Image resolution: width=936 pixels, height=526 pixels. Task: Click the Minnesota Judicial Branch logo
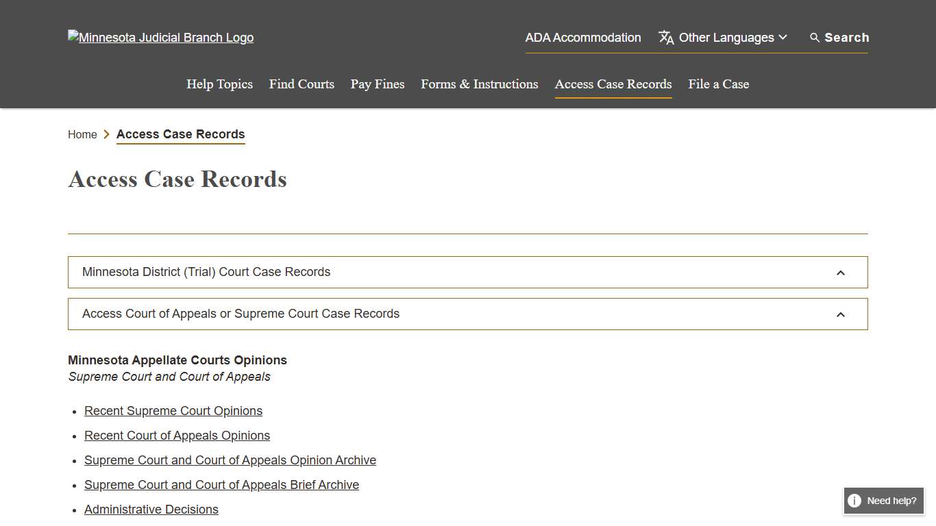pyautogui.click(x=160, y=37)
